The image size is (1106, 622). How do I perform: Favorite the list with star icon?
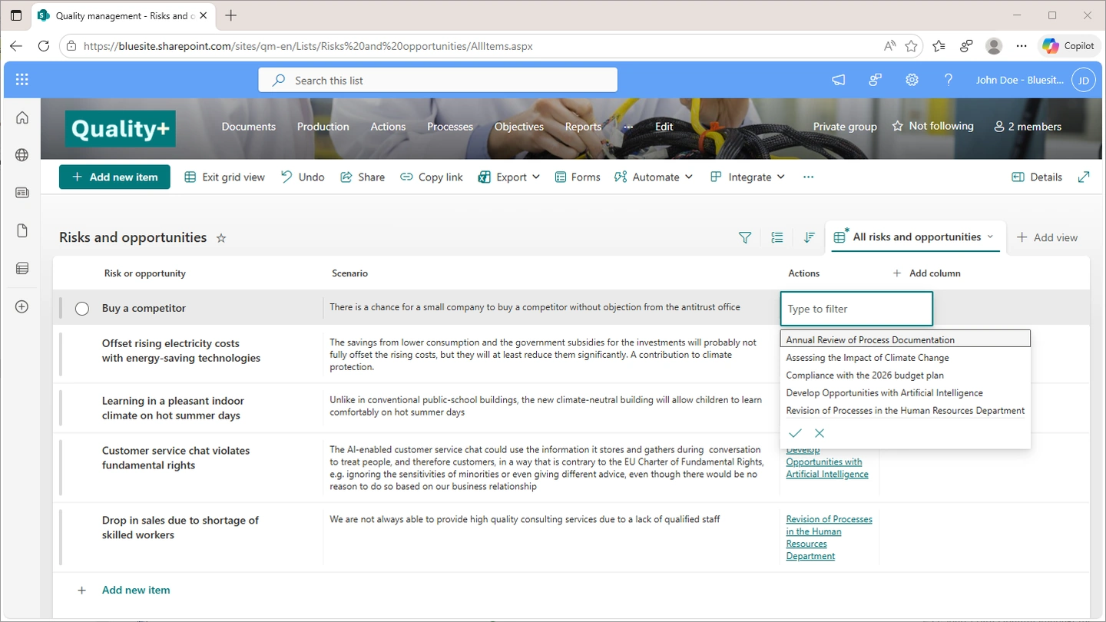pyautogui.click(x=221, y=238)
